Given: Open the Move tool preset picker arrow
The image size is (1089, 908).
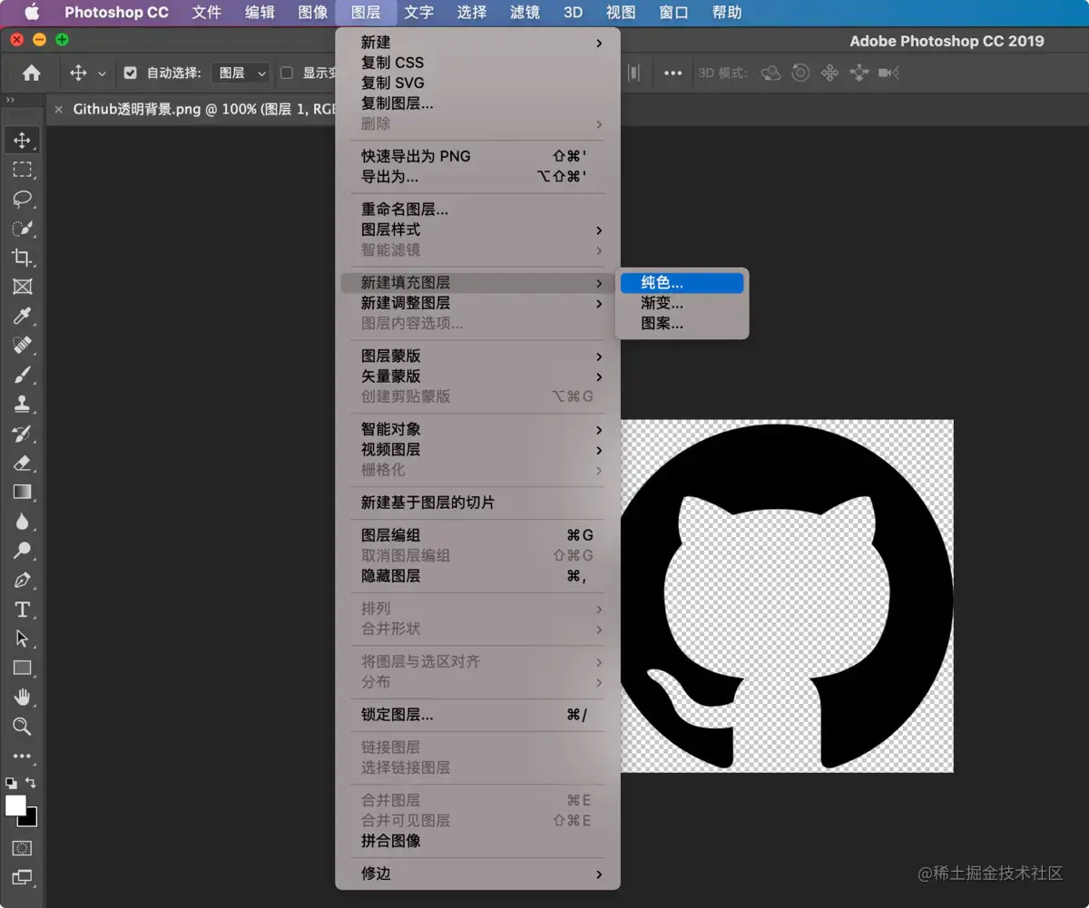Looking at the screenshot, I should click(x=102, y=73).
